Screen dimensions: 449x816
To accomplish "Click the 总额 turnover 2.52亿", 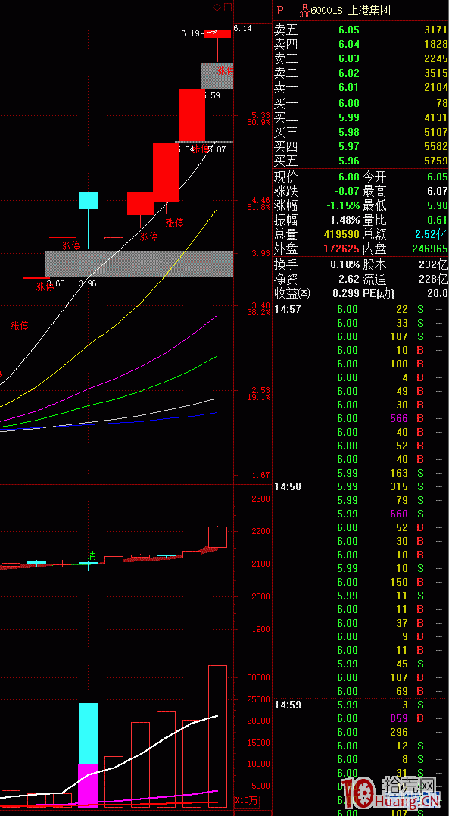I will [433, 234].
